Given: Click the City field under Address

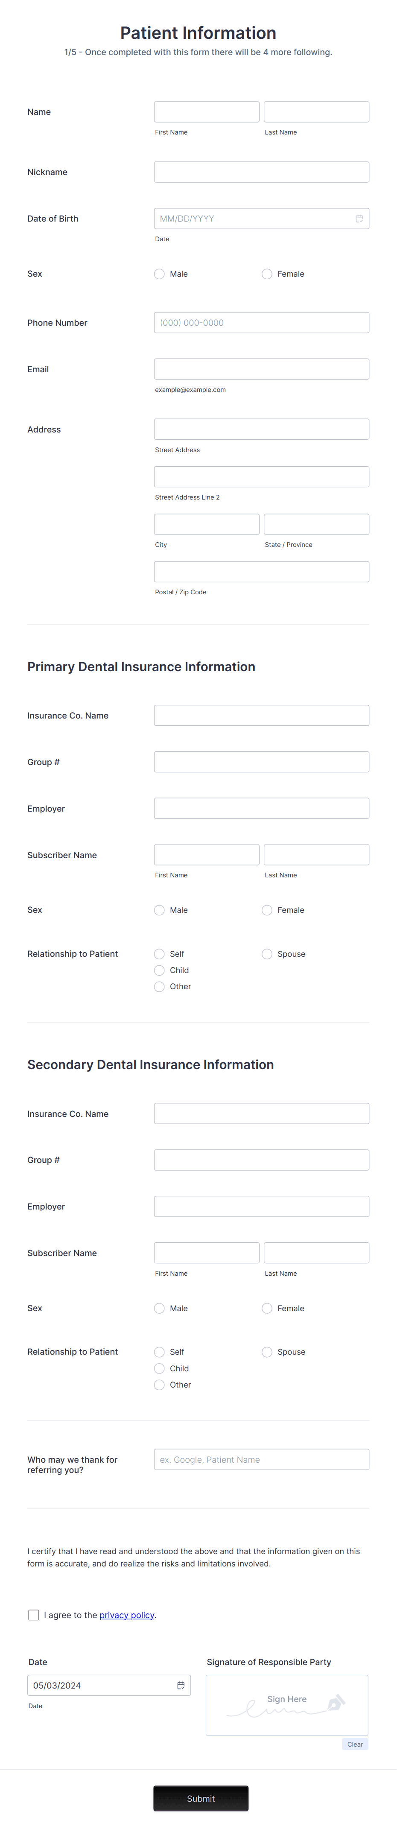Looking at the screenshot, I should 206,524.
